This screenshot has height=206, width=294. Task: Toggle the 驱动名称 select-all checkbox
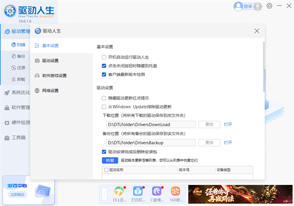[106, 170]
